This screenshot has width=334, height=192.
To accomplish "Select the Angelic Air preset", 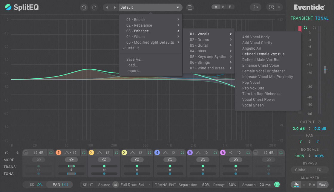I will pyautogui.click(x=252, y=48).
